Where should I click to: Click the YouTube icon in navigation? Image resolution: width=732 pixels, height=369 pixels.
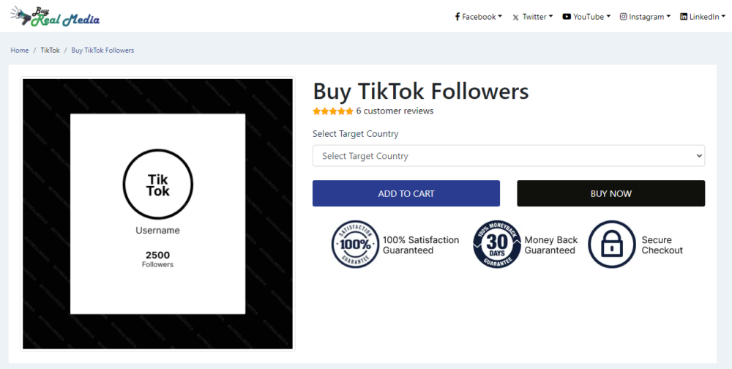(x=567, y=17)
